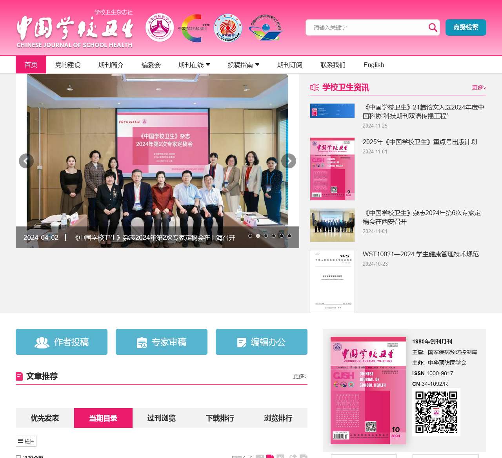Click the next slide arrow on carousel
The width and height of the screenshot is (502, 458).
coord(289,161)
